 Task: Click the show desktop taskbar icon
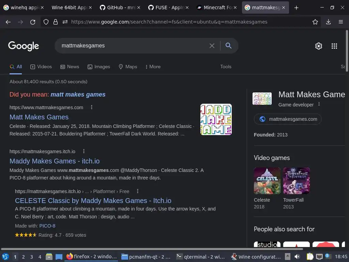pos(59,257)
